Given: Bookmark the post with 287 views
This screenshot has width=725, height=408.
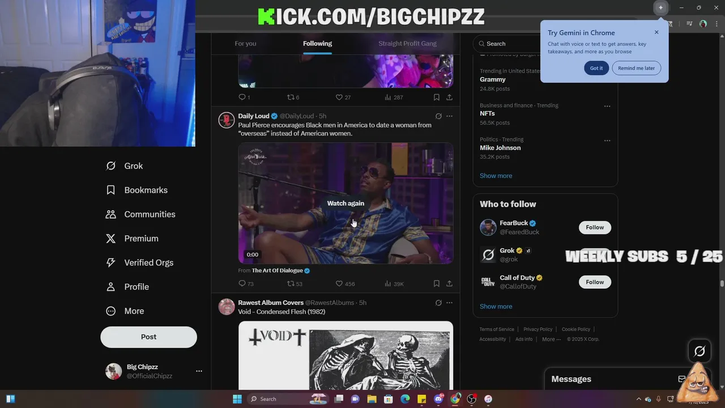Looking at the screenshot, I should coord(436,97).
